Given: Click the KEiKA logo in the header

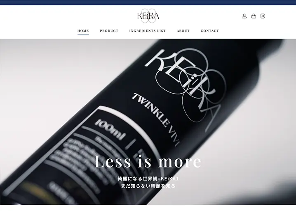Looking at the screenshot, I should click(148, 16).
